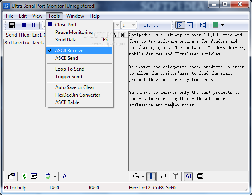This screenshot has height=195, width=252.
Task: Close the Send panel with X icon
Action: point(122,35)
